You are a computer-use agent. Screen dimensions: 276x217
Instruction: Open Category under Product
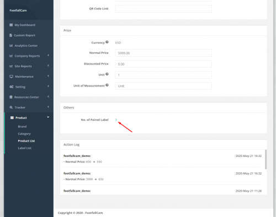pyautogui.click(x=24, y=134)
